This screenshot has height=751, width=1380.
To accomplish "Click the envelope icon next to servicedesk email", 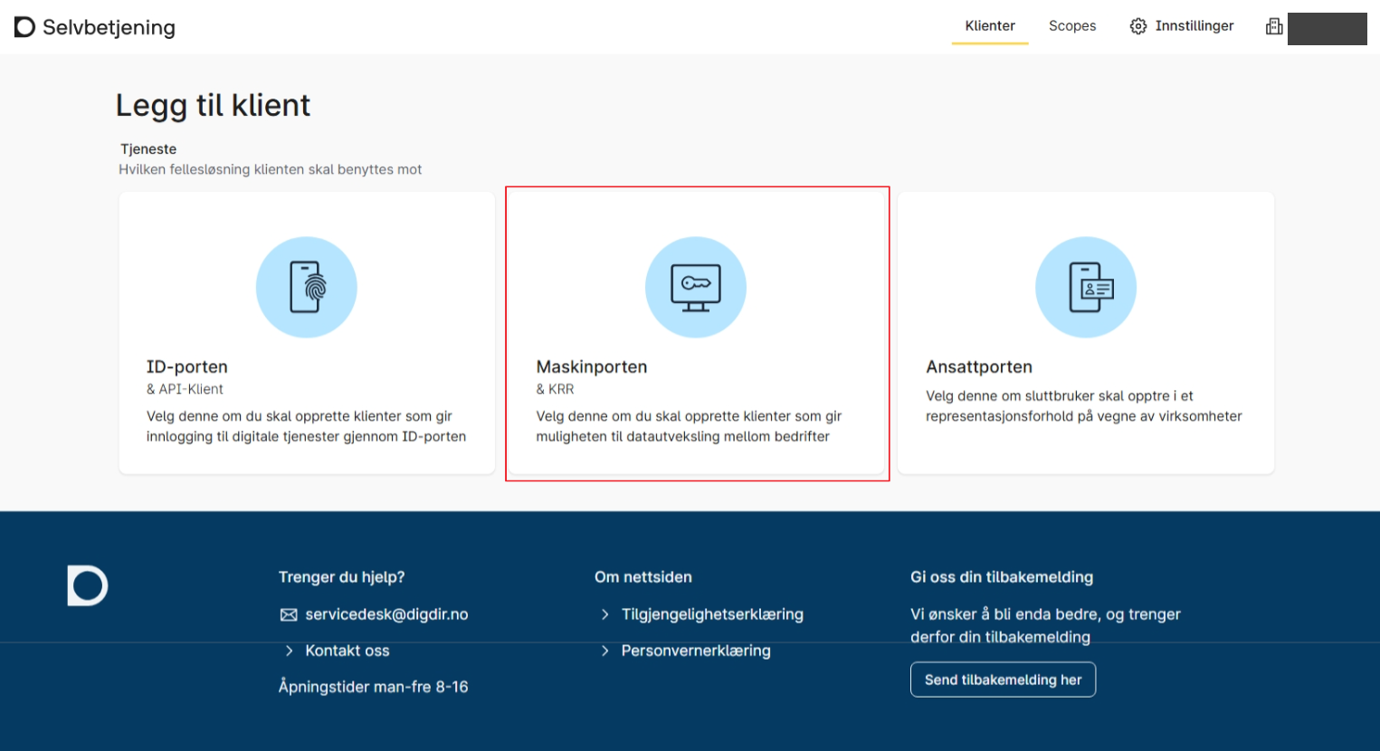I will pos(289,615).
